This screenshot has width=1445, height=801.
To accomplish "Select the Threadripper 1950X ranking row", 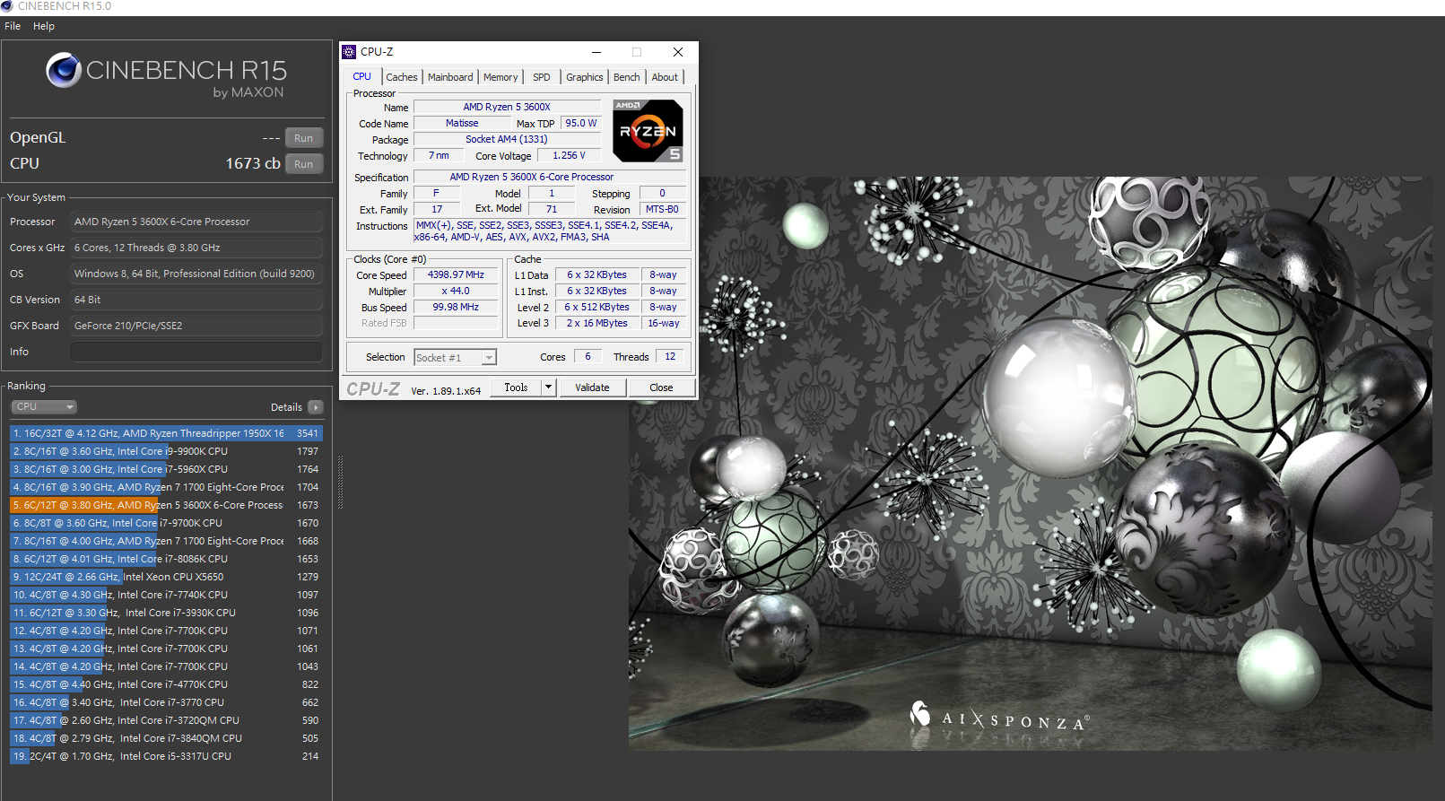I will (x=166, y=433).
